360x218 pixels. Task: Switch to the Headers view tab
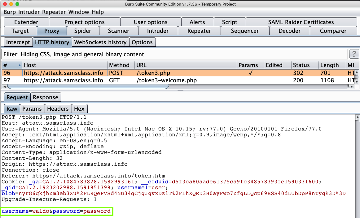pyautogui.click(x=58, y=109)
